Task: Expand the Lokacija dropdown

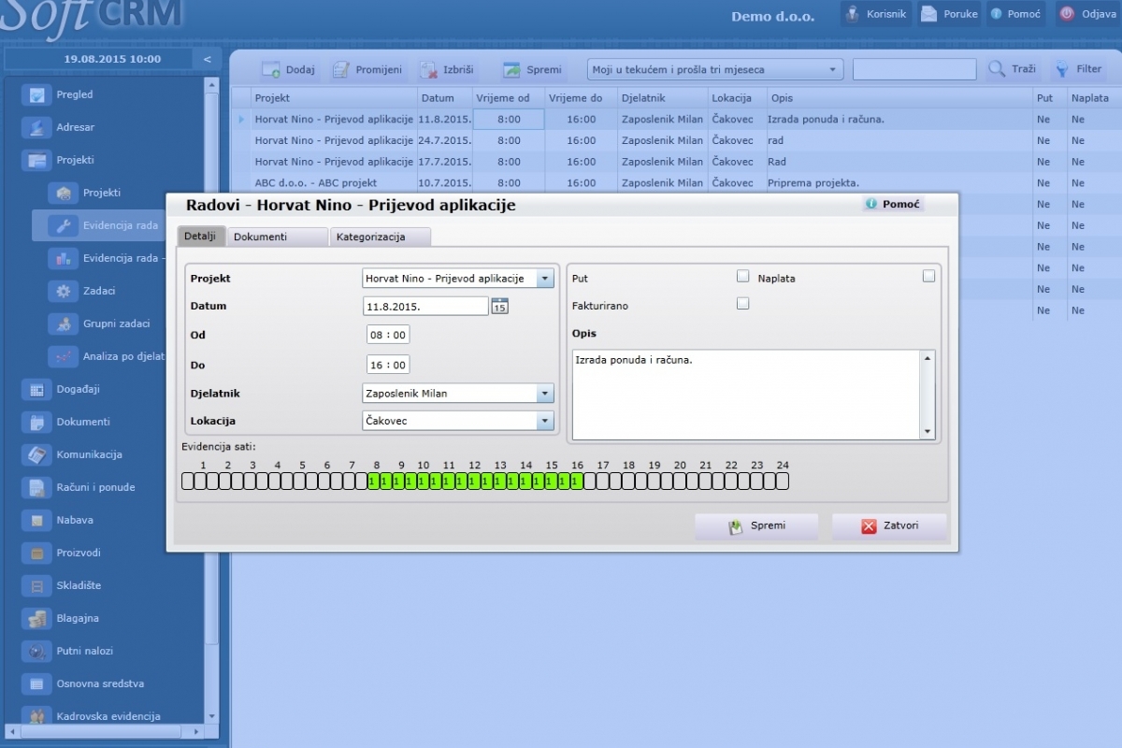Action: tap(545, 421)
